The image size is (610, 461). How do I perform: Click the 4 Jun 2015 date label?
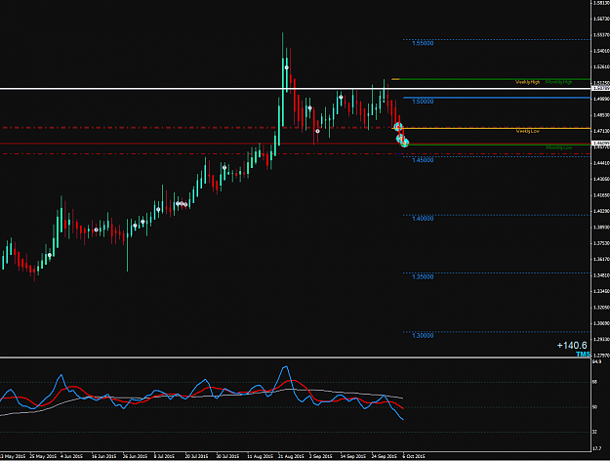click(x=72, y=456)
